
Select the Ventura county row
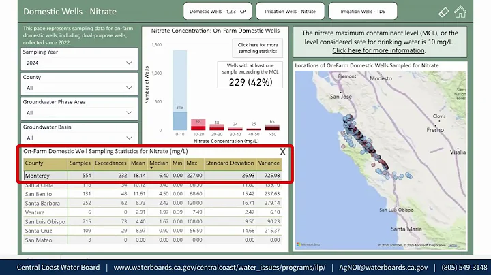153,212
